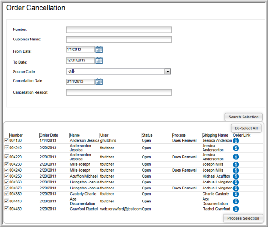
Task: Focus the Customer Name input field
Action: tap(119, 39)
